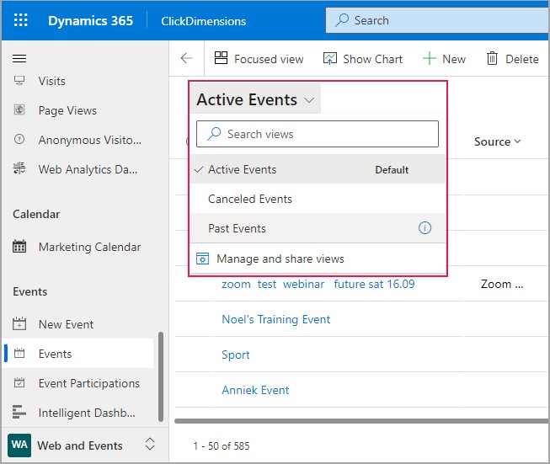Click the Manage and share views icon
Image resolution: width=550 pixels, height=464 pixels.
202,259
